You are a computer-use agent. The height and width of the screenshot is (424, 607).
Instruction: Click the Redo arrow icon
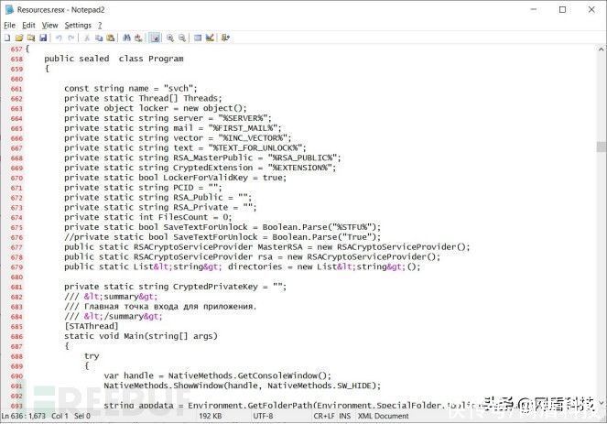(70, 38)
